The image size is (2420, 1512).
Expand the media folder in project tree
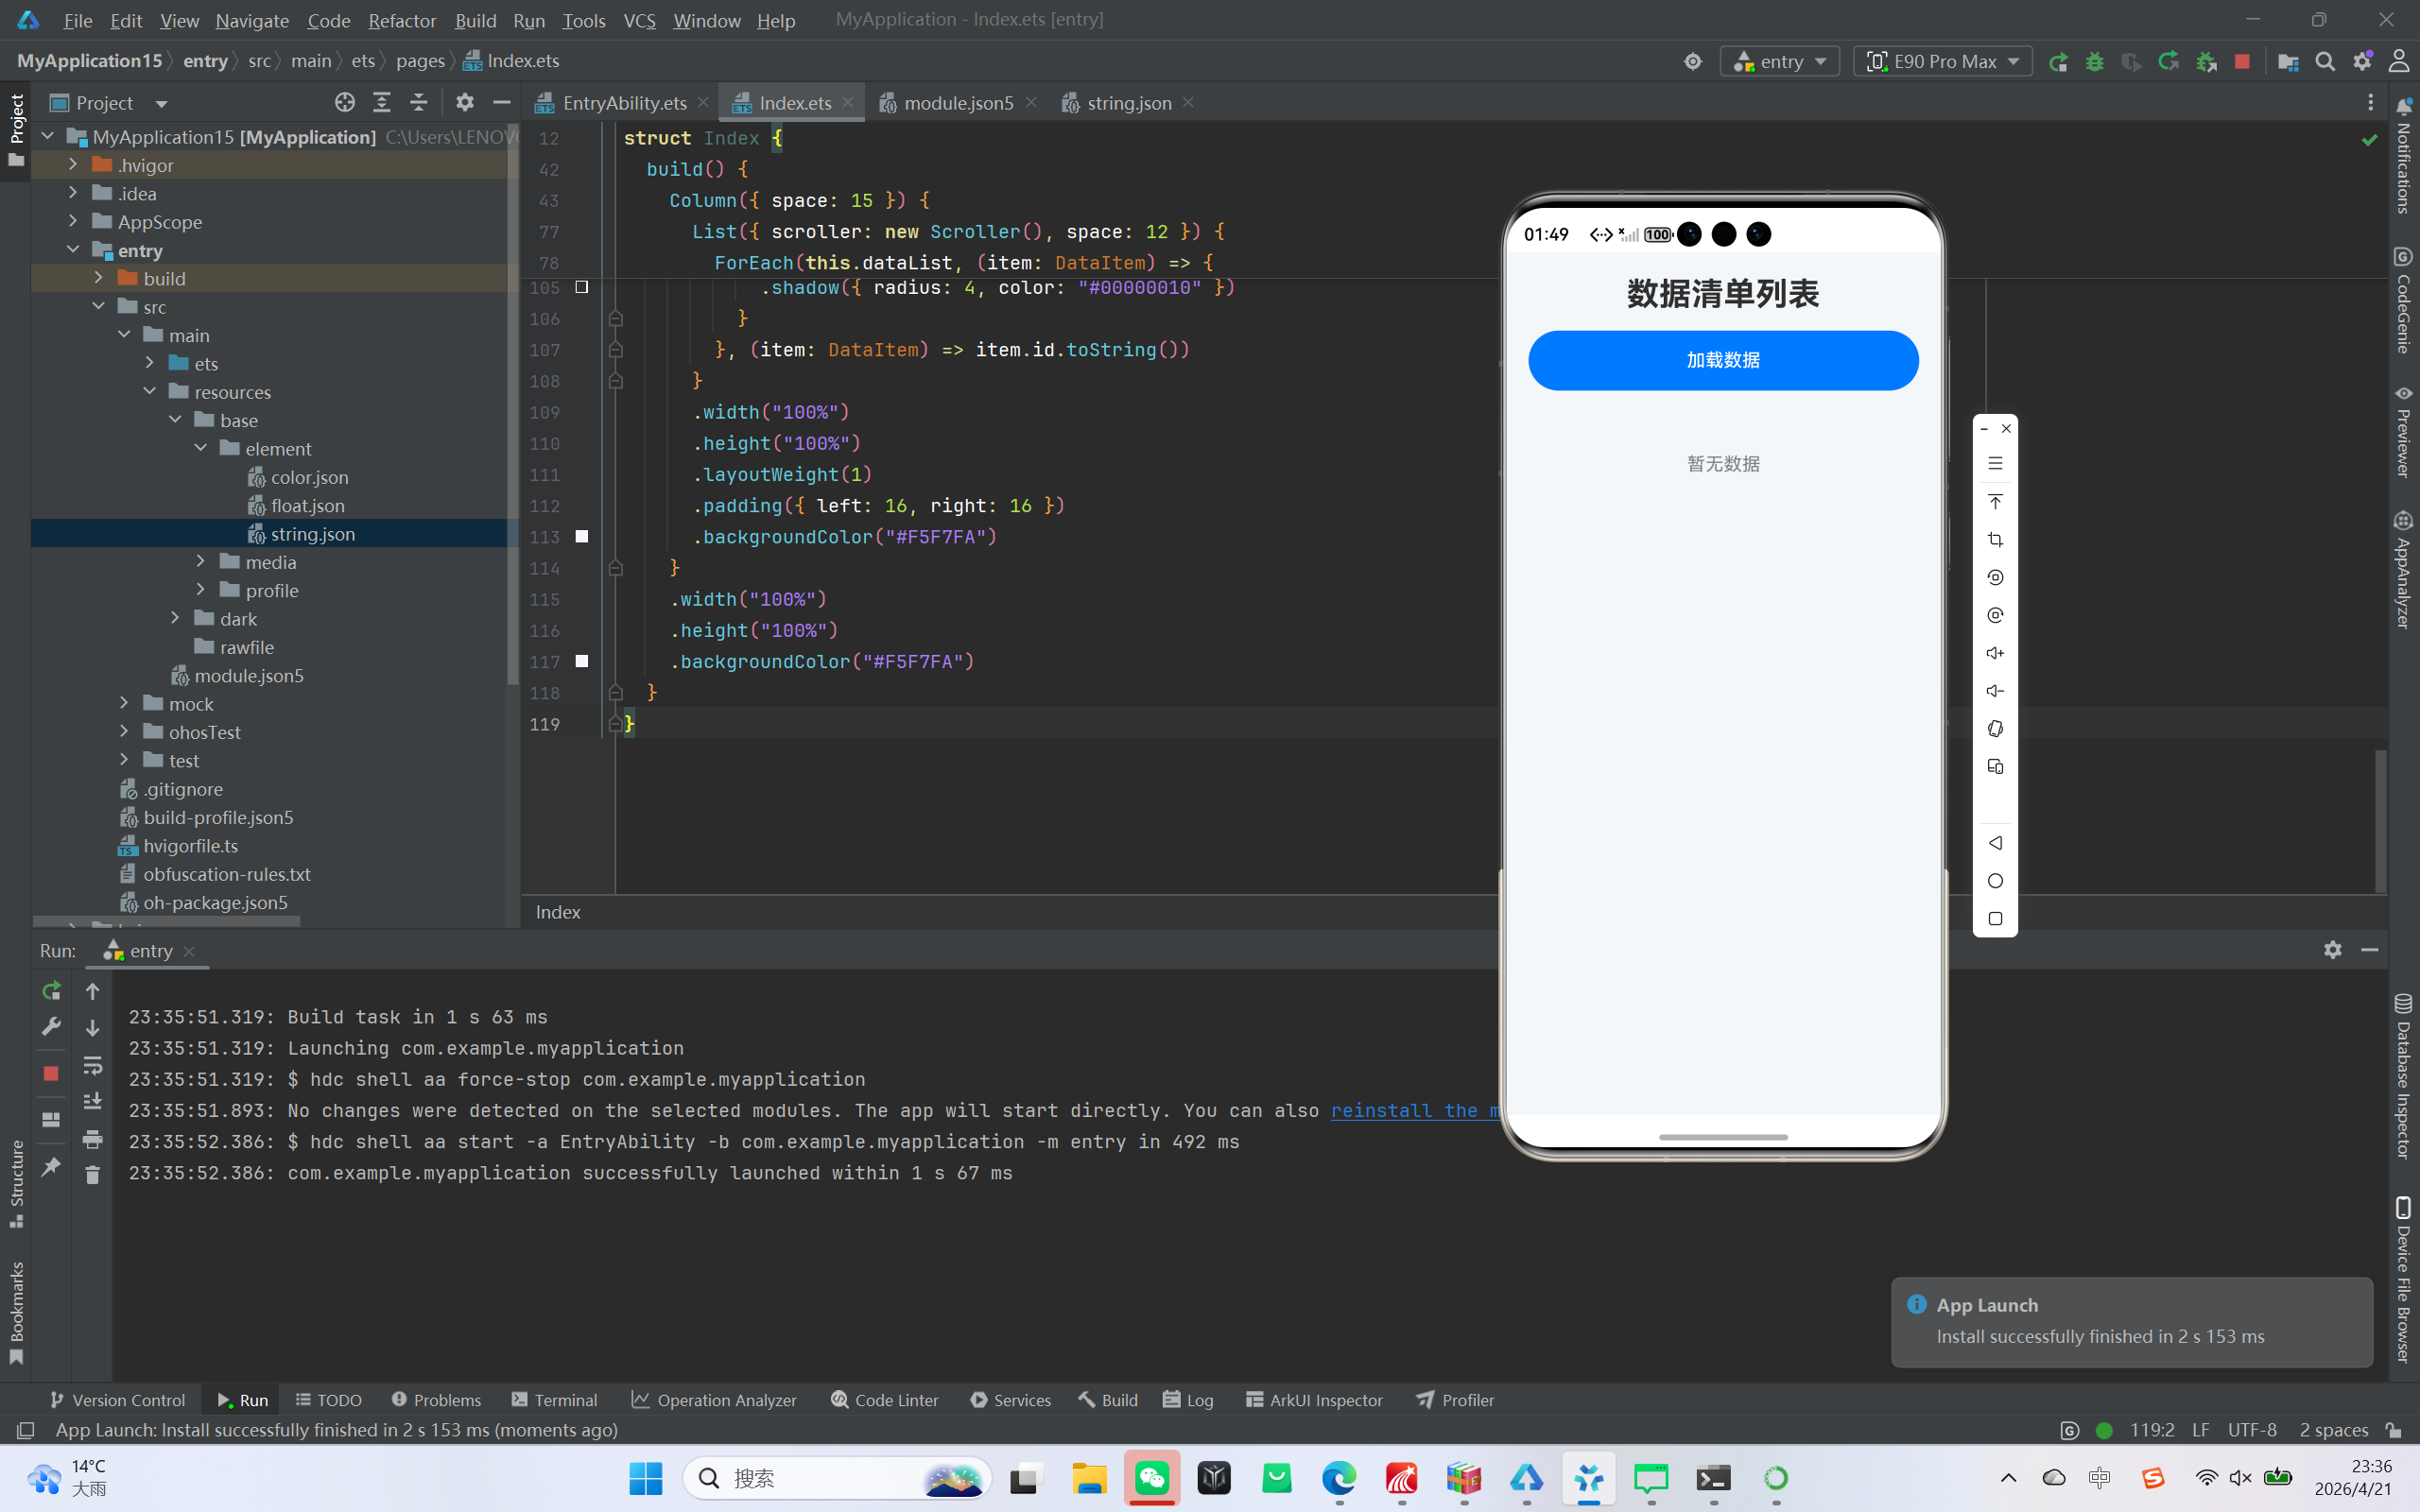[x=201, y=562]
